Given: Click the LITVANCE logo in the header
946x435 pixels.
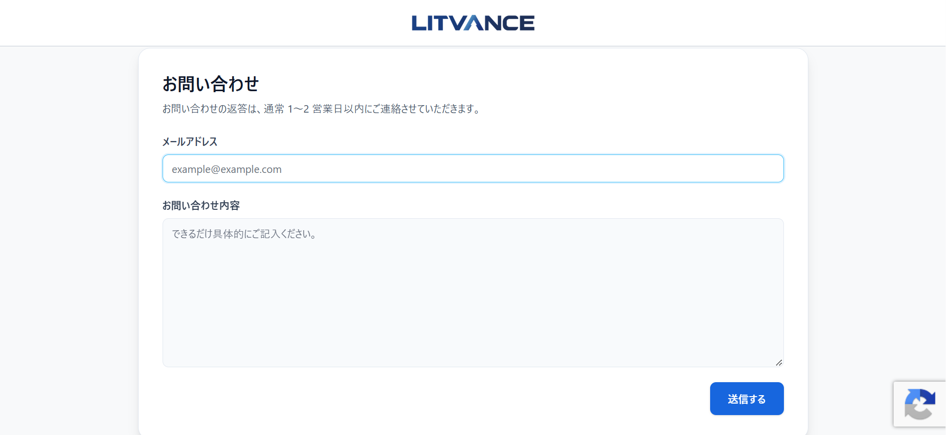Looking at the screenshot, I should coord(473,23).
